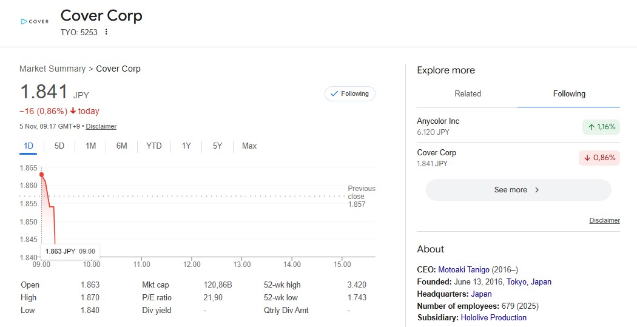Switch chart to 1M range
637x327 pixels.
click(x=90, y=146)
